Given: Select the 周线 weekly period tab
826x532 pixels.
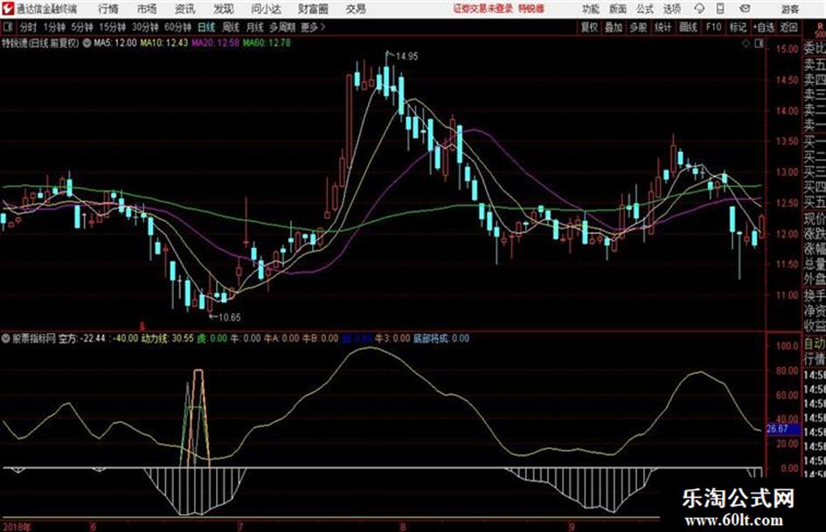Looking at the screenshot, I should pyautogui.click(x=231, y=27).
